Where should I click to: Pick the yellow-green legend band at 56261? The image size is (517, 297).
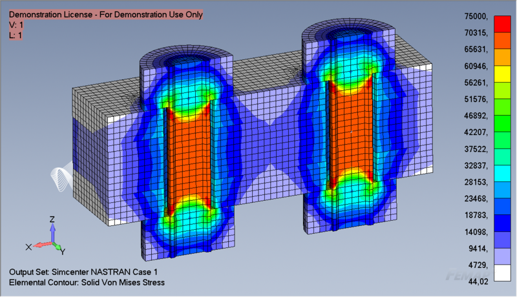click(502, 90)
